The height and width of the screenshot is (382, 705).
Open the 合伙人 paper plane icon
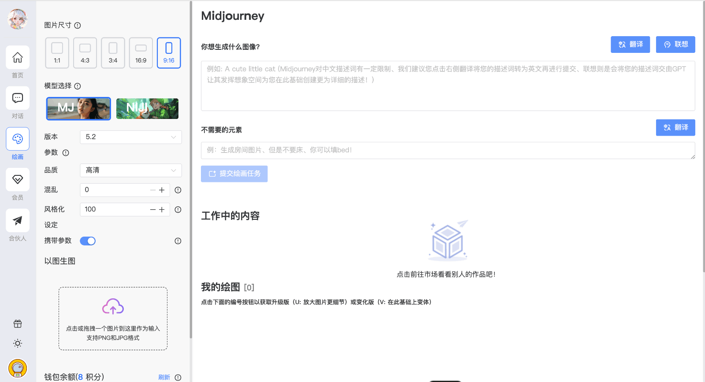18,220
